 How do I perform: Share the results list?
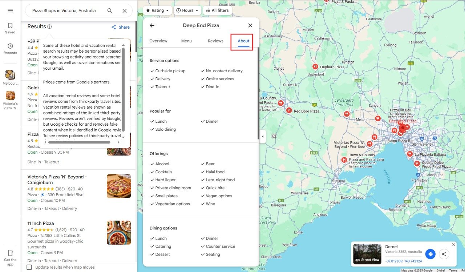click(120, 27)
